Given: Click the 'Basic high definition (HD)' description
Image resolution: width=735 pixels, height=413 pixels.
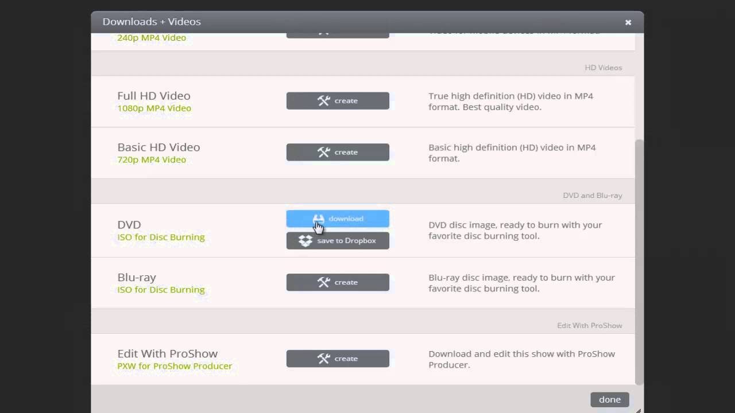Looking at the screenshot, I should tap(512, 153).
